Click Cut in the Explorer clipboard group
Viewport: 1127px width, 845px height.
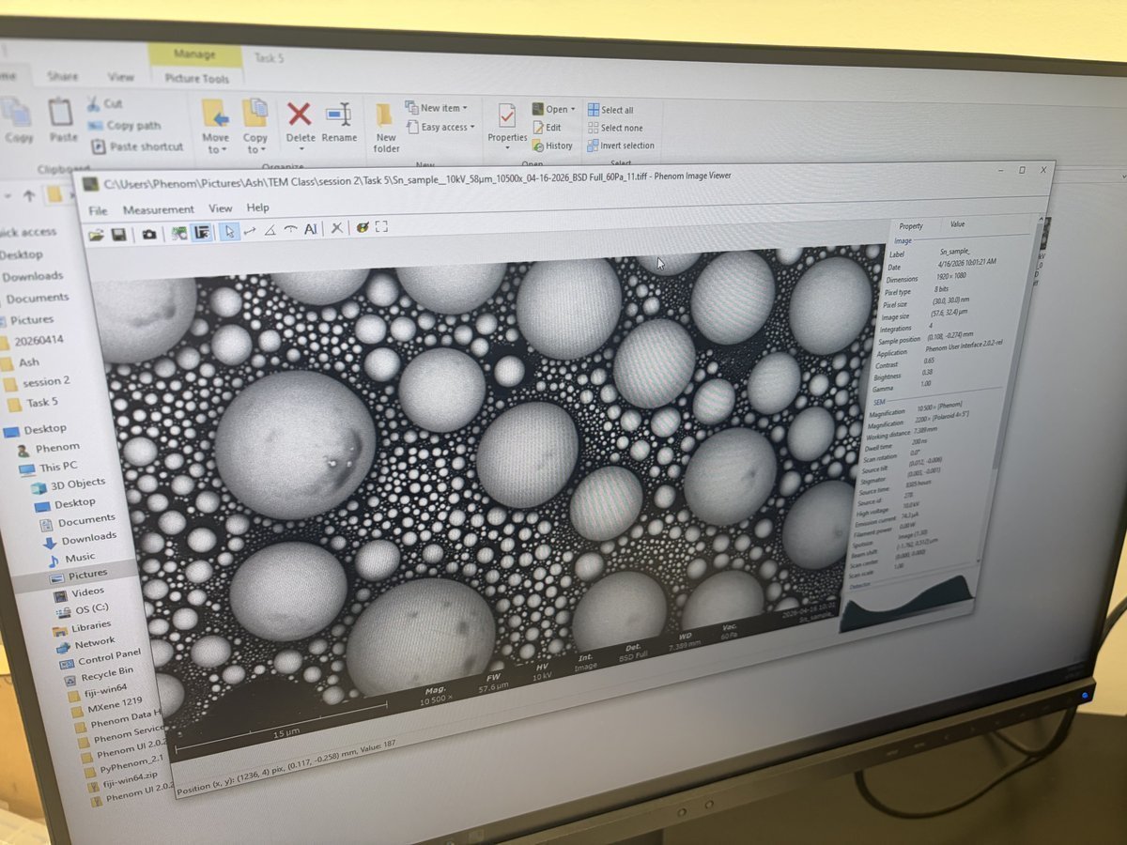click(104, 103)
